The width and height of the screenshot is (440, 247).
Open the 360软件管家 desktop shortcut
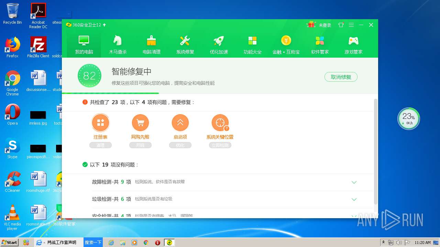tap(64, 215)
